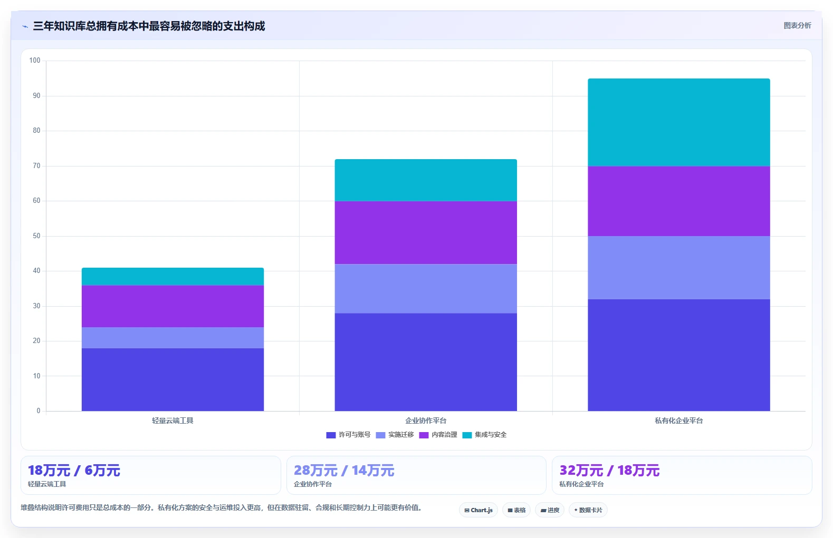The width and height of the screenshot is (833, 538).
Task: Click the cyan top segment of 轻量云端工具 bar
Action: click(173, 277)
